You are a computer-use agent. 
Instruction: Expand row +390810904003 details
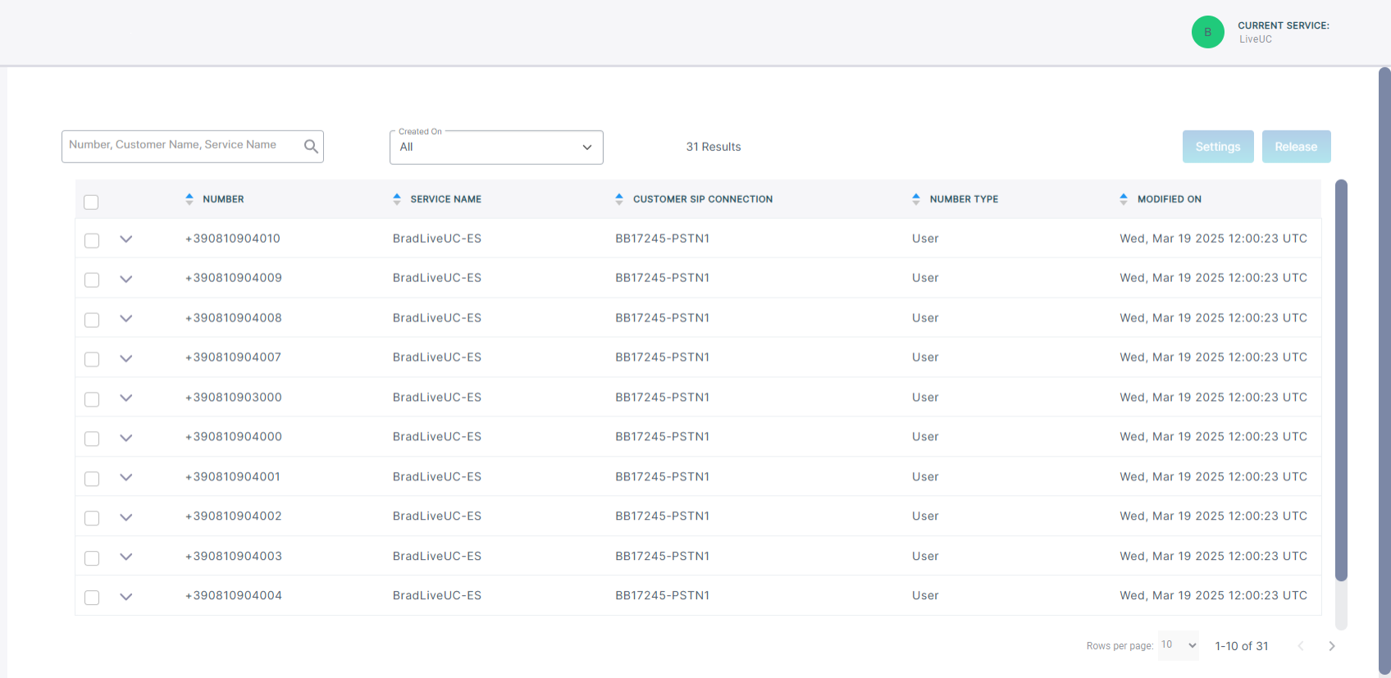(x=125, y=557)
